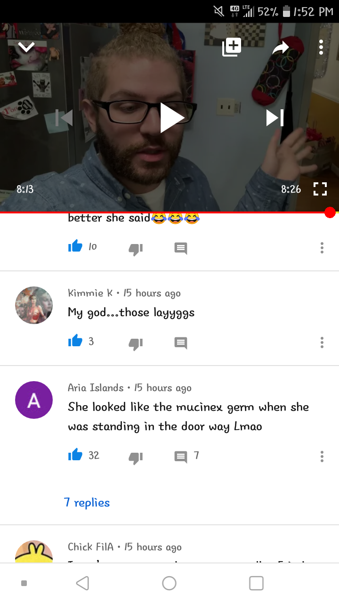This screenshot has width=339, height=603.
Task: Open Kimmie K's channel name
Action: tap(90, 293)
